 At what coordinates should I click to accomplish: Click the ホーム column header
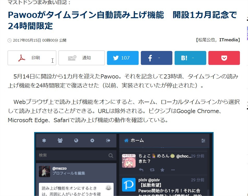(165, 140)
